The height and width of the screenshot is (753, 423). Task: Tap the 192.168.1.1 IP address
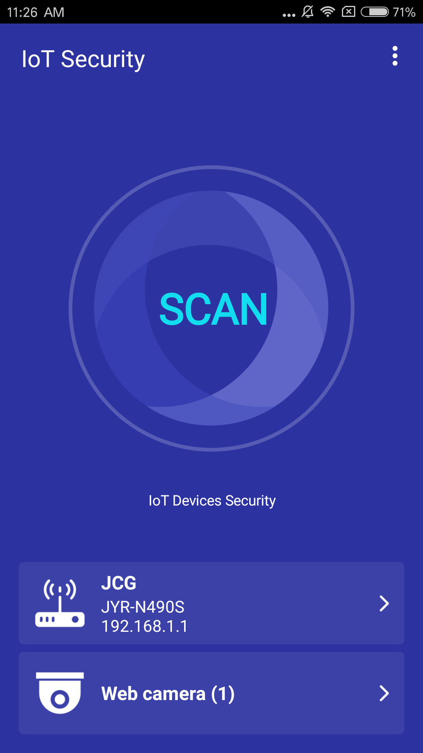pyautogui.click(x=145, y=626)
